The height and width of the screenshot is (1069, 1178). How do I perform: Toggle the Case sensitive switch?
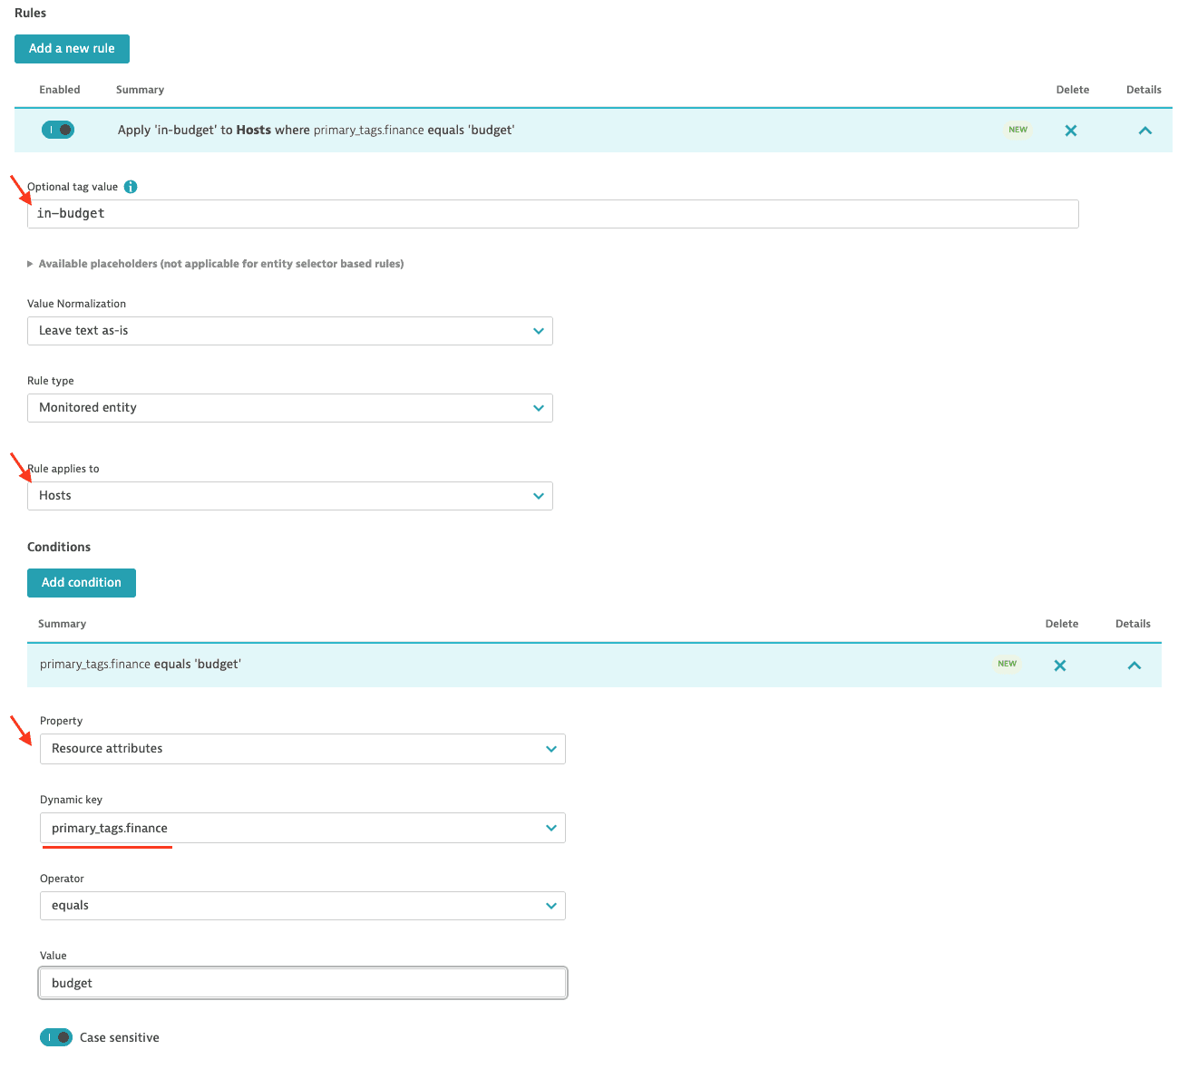point(56,1037)
